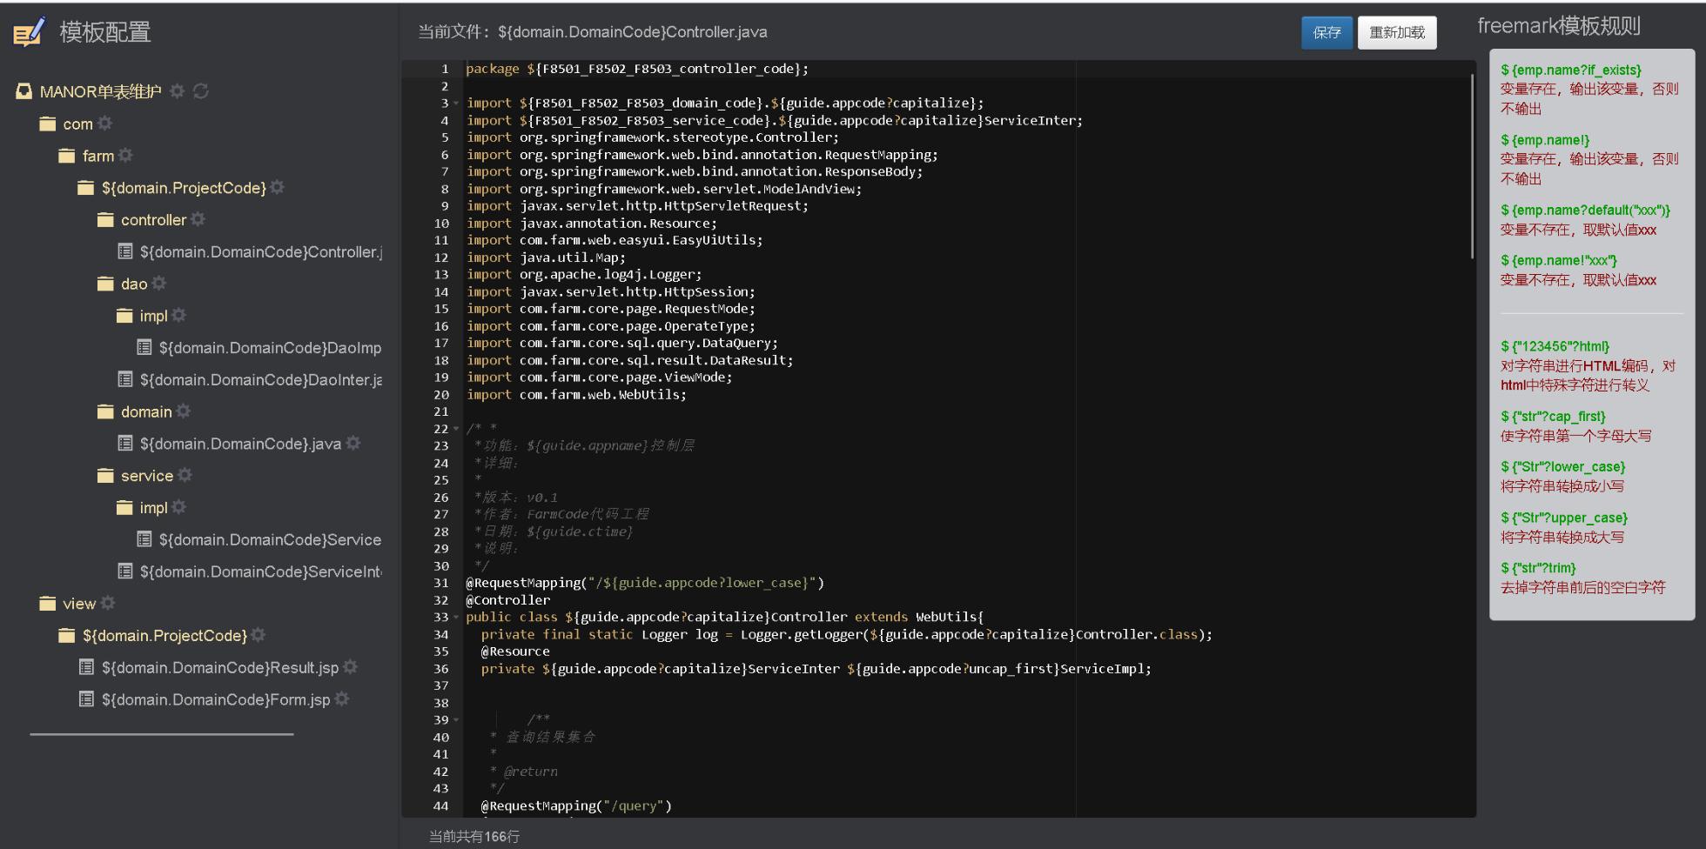1706x849 pixels.
Task: Click the gear next to impl under dao
Action: [x=179, y=315]
